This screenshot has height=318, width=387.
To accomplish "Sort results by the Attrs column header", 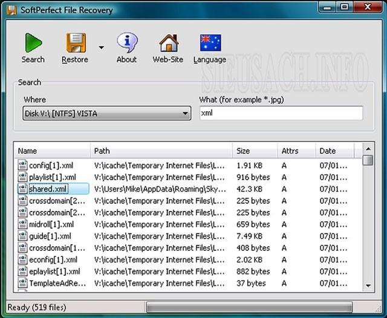I will tap(296, 151).
